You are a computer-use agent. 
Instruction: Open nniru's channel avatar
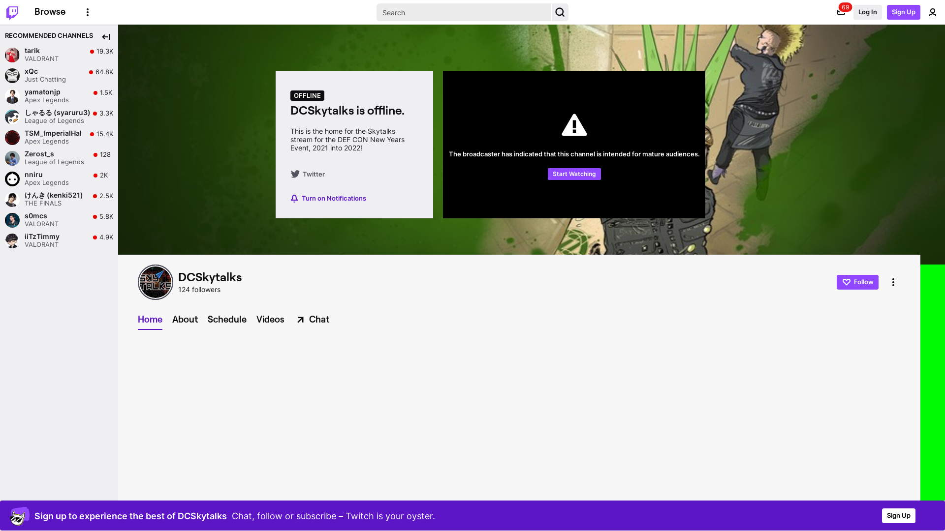pyautogui.click(x=12, y=178)
